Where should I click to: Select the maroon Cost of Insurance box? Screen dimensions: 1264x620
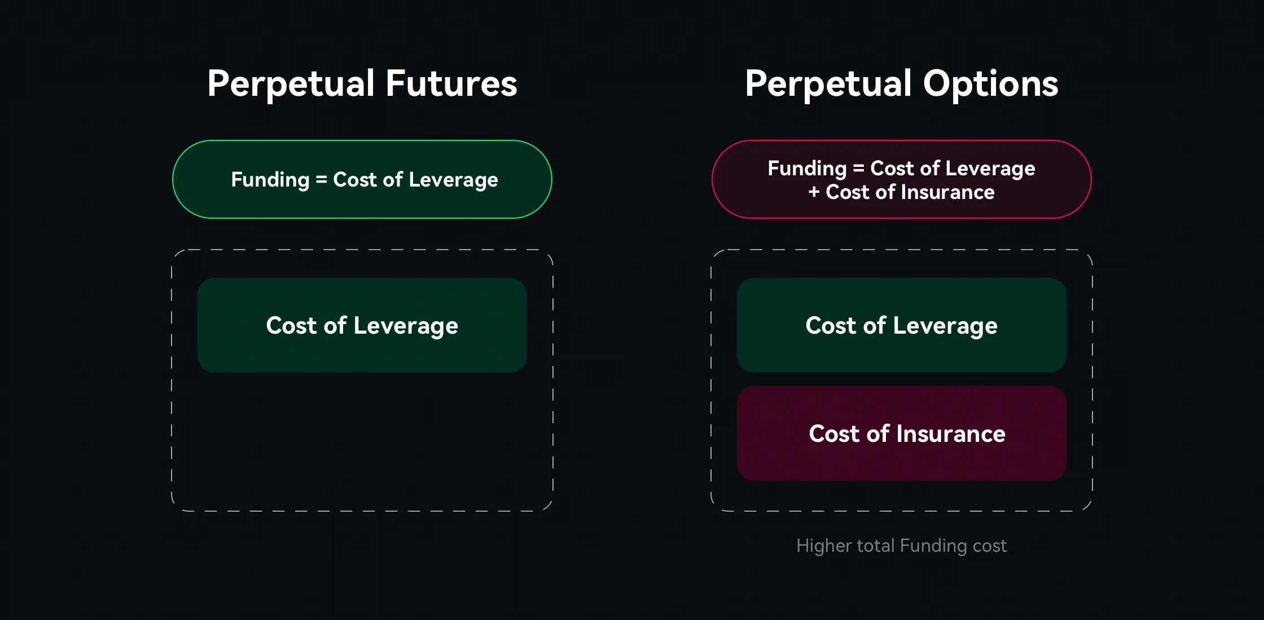click(901, 433)
